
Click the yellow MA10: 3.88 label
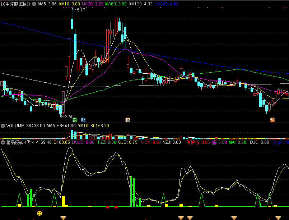point(69,4)
